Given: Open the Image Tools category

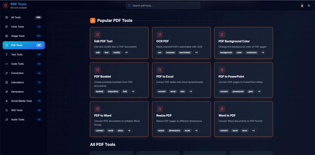Looking at the screenshot, I should [x=24, y=36].
